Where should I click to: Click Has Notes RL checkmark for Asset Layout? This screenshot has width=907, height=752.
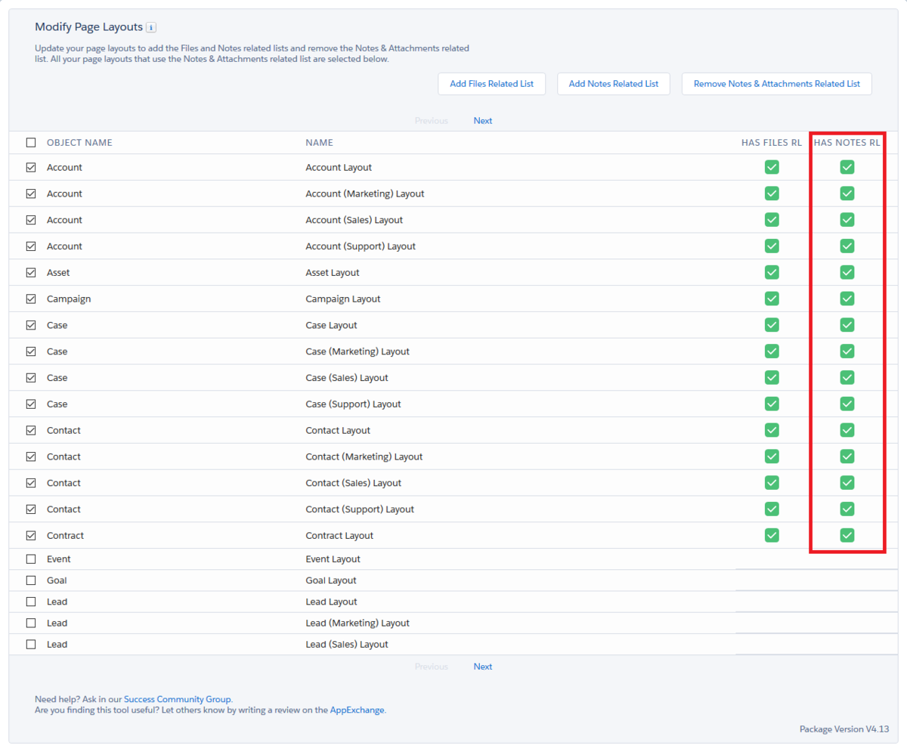(x=847, y=272)
